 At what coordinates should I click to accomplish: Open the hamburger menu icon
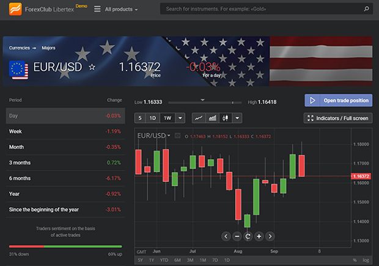(x=97, y=9)
